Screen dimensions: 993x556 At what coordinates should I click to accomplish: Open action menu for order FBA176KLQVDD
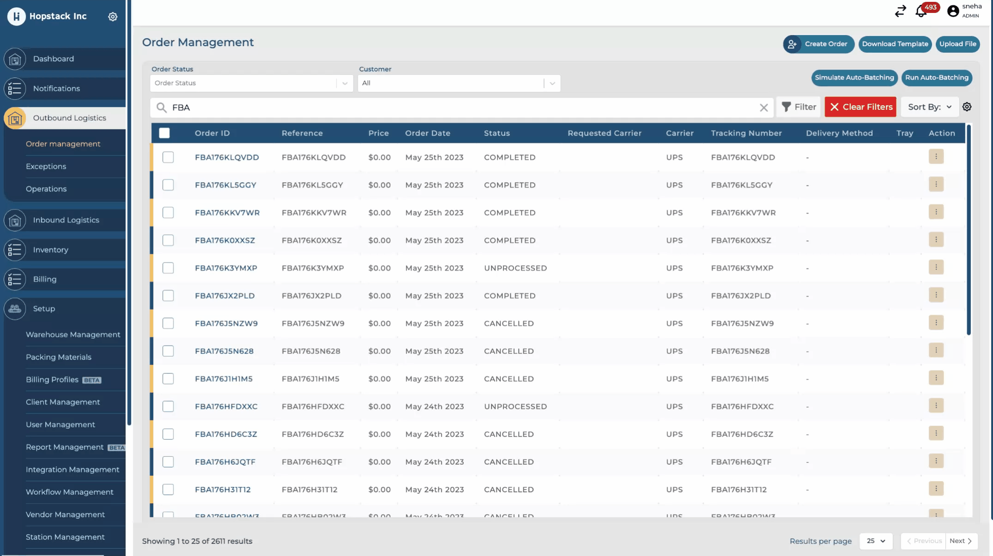936,157
